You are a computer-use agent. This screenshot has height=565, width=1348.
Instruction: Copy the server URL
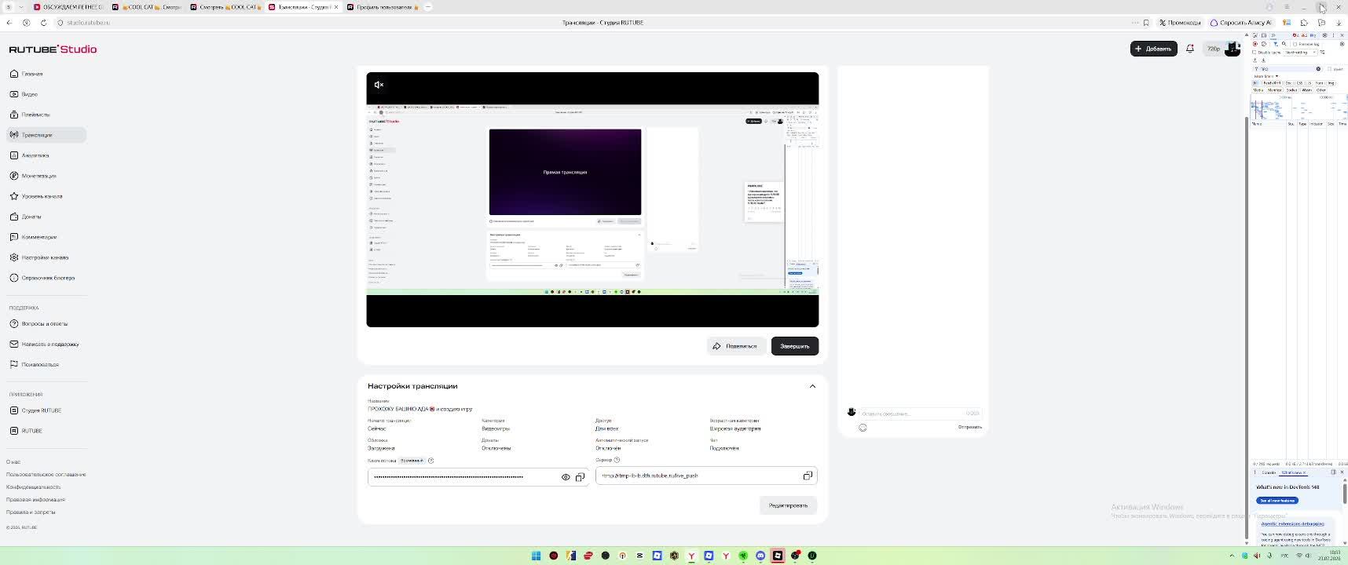tap(808, 476)
